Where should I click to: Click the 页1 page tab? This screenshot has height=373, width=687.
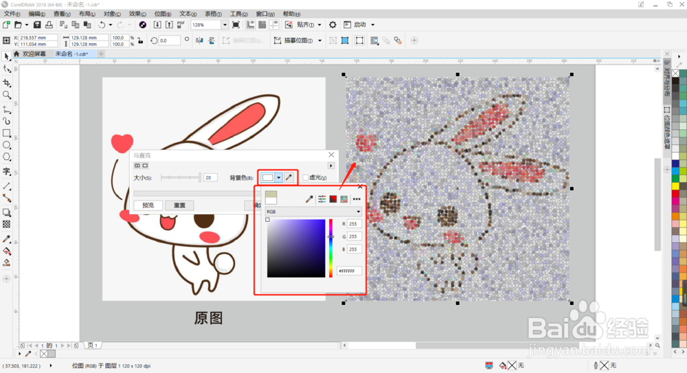coord(93,346)
